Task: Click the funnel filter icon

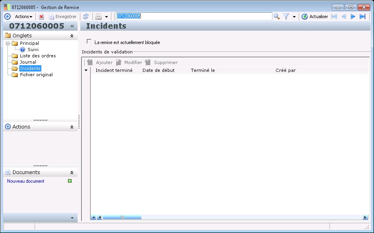Action: click(x=286, y=17)
